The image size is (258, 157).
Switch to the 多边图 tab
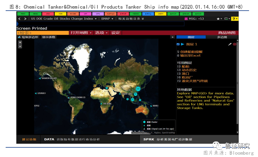(222, 37)
